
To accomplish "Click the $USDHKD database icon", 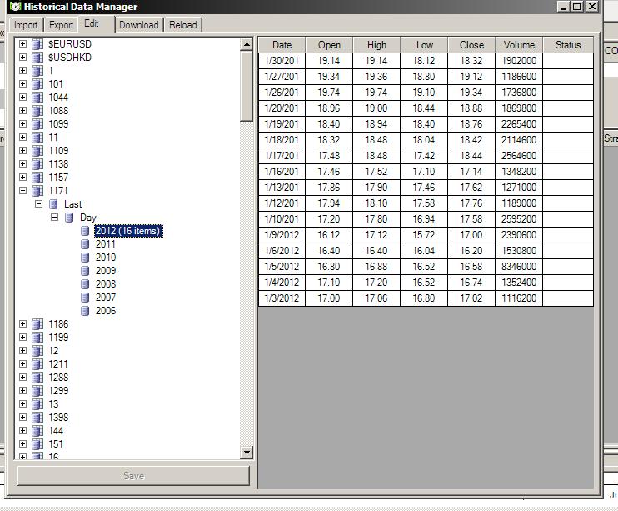I will click(37, 58).
